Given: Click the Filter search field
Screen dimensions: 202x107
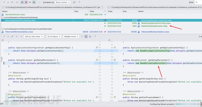Looking at the screenshot, I should point(198,2).
